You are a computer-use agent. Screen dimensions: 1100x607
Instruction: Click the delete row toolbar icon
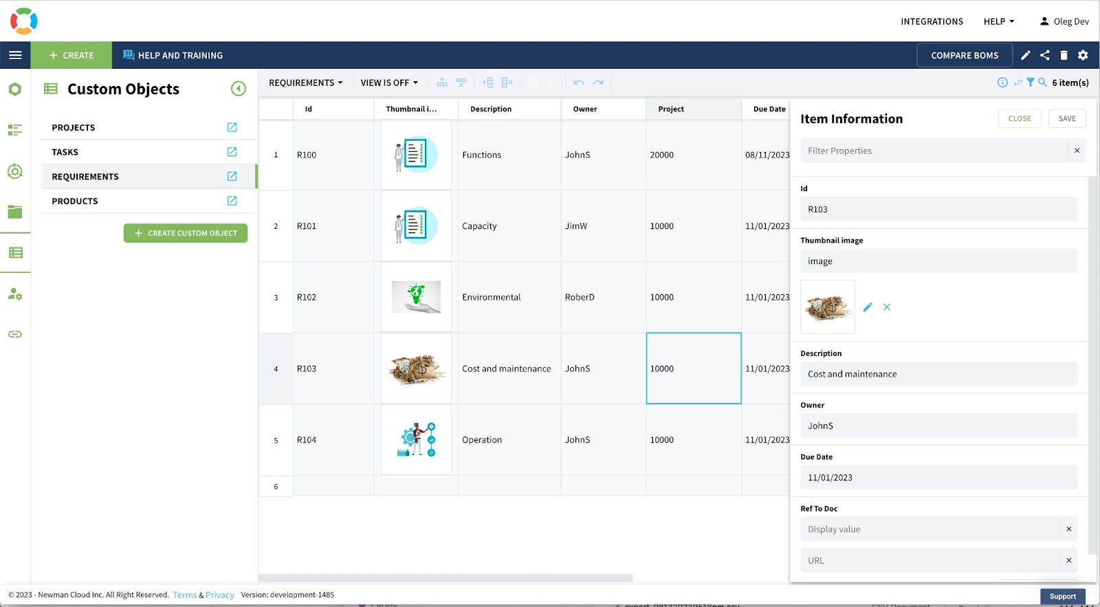click(x=507, y=82)
